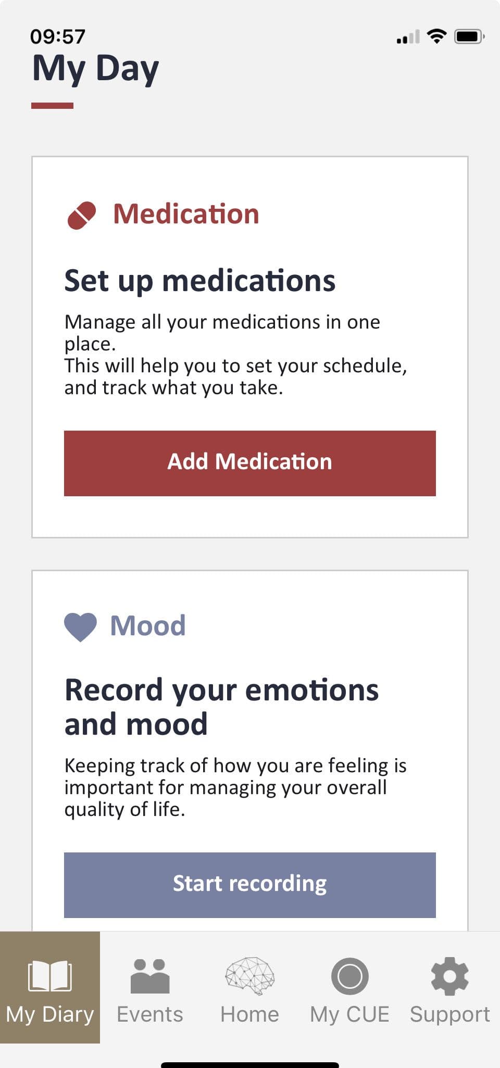Tap the My Day page title
500x1068 pixels.
point(96,69)
